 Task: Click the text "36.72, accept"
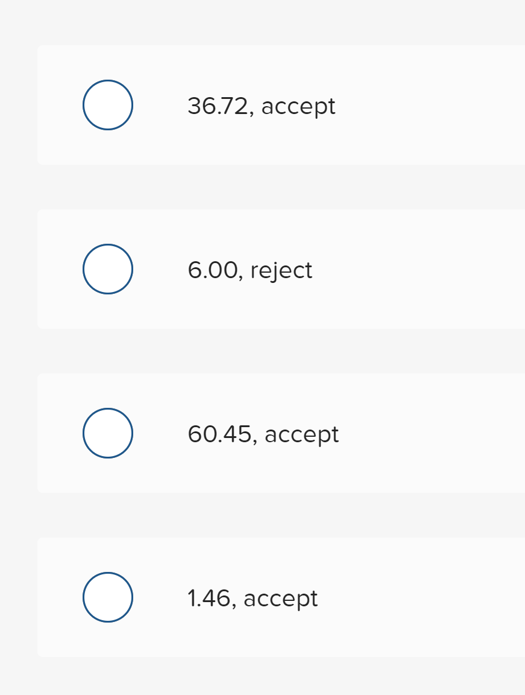tap(261, 106)
